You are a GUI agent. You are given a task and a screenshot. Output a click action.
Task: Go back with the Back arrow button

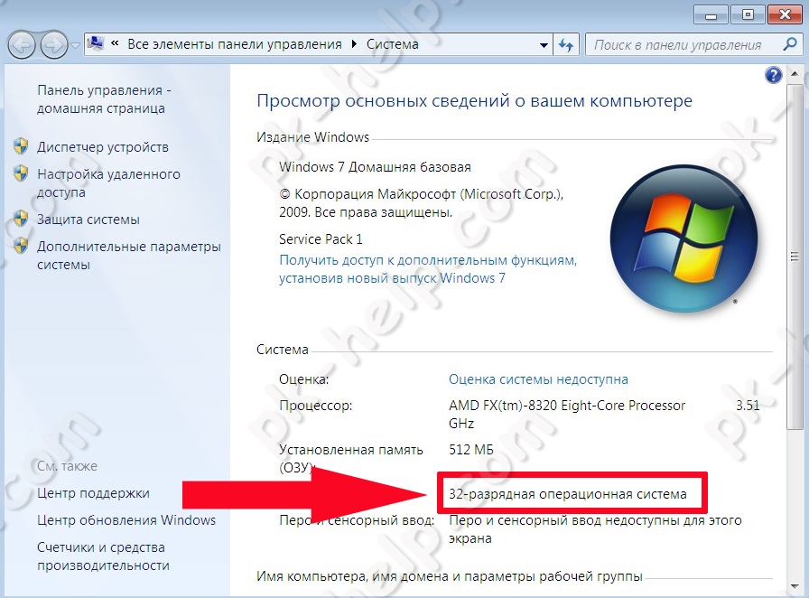click(x=21, y=45)
